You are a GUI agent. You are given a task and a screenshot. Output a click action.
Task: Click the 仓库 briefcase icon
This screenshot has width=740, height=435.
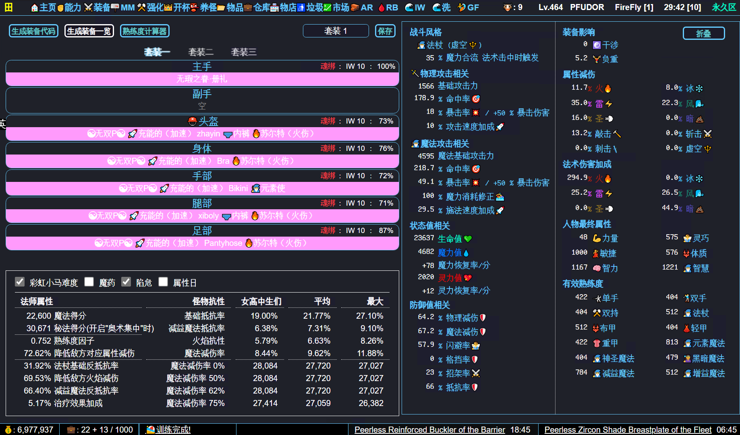click(x=248, y=7)
